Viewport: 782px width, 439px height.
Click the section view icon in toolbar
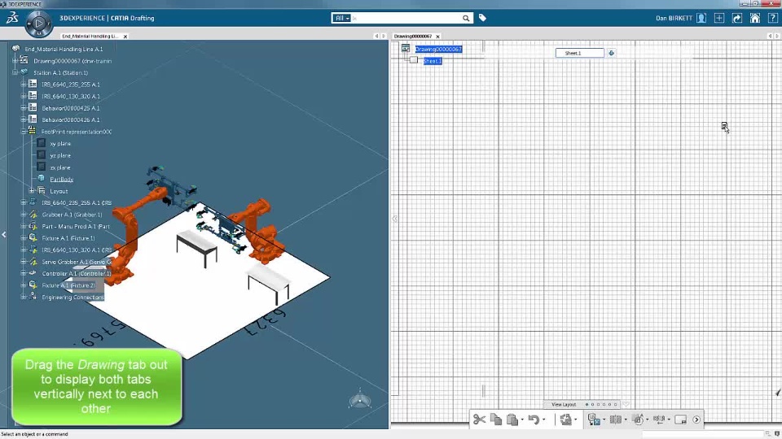(x=616, y=419)
